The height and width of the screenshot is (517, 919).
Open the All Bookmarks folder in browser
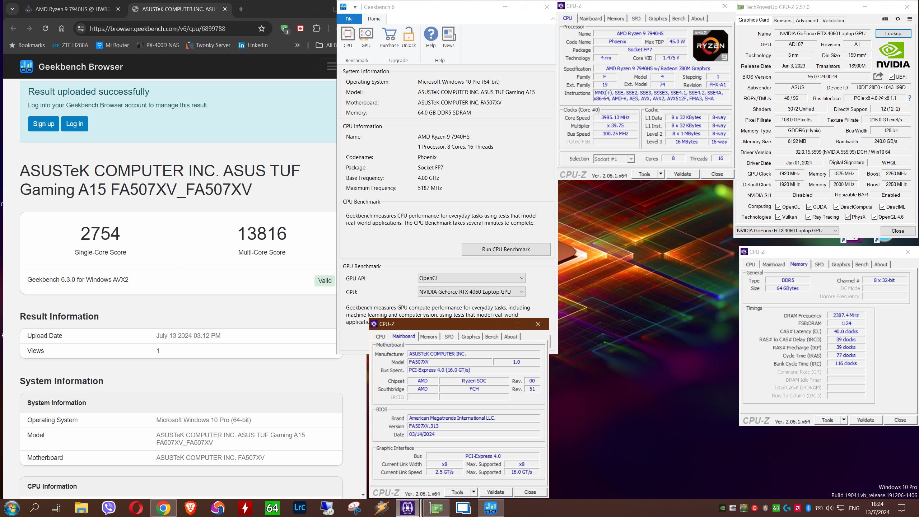(x=326, y=45)
